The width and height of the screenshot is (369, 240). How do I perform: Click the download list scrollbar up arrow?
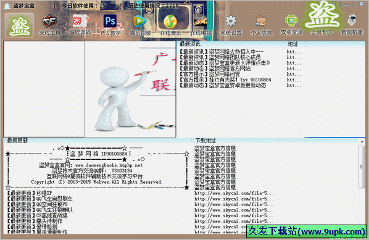pyautogui.click(x=362, y=141)
